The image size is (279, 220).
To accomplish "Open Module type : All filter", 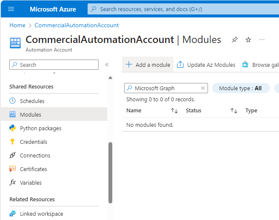I will [241, 88].
